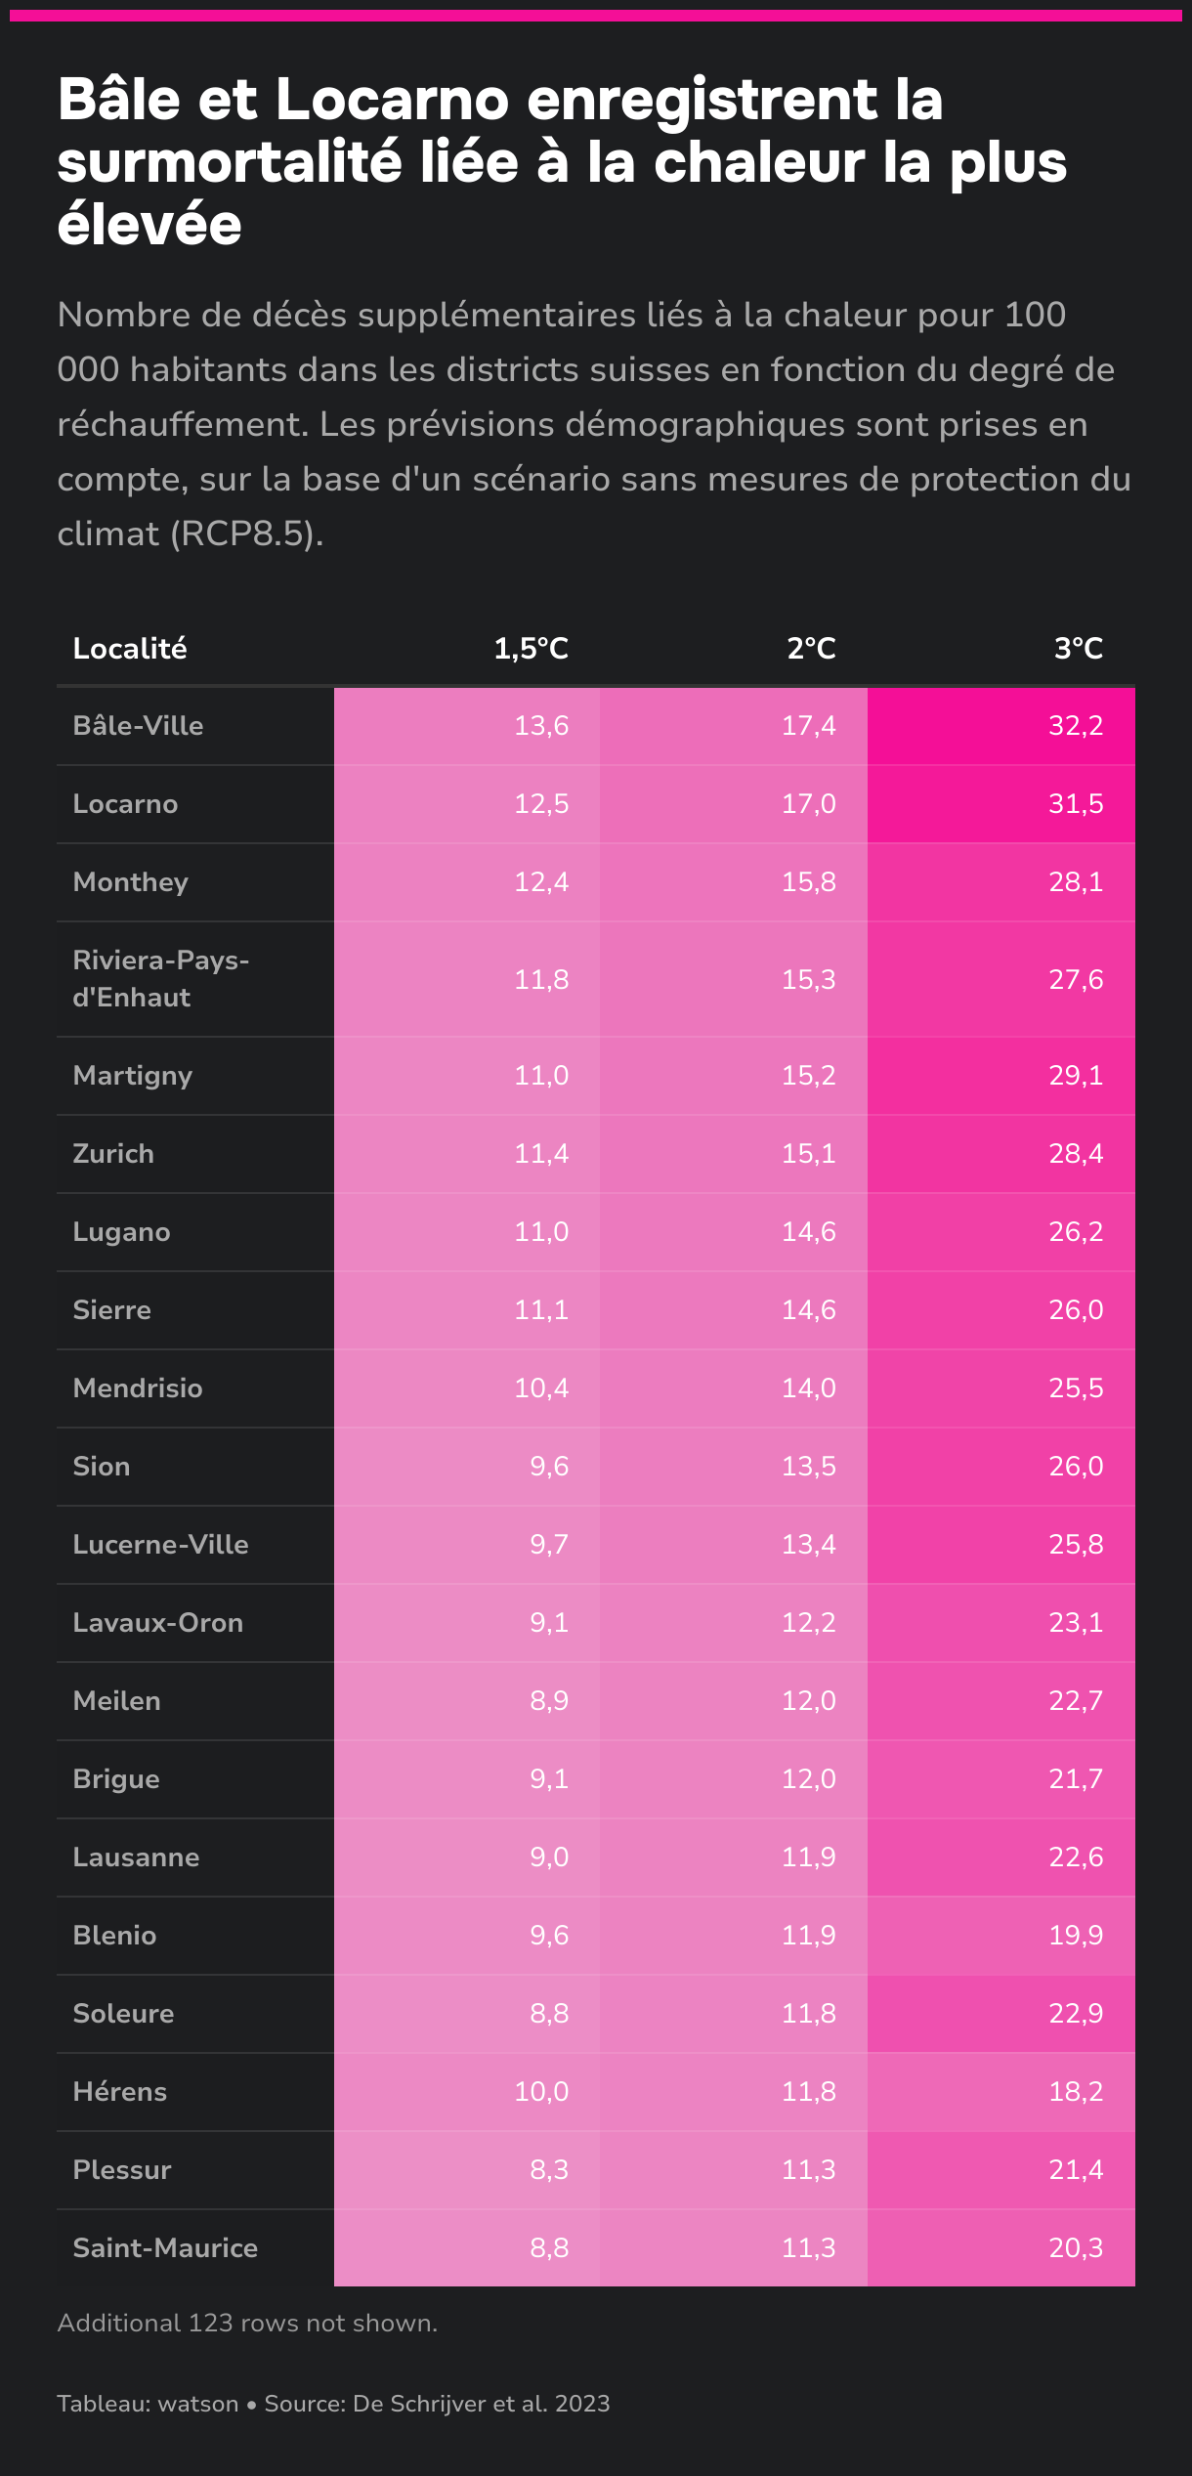The width and height of the screenshot is (1192, 2476).
Task: Select Blenio's 19,9 value cell
Action: click(x=1075, y=1936)
